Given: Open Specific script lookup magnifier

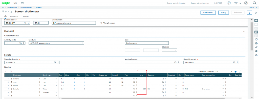Looking at the screenshot, I should pyautogui.click(x=234, y=62).
